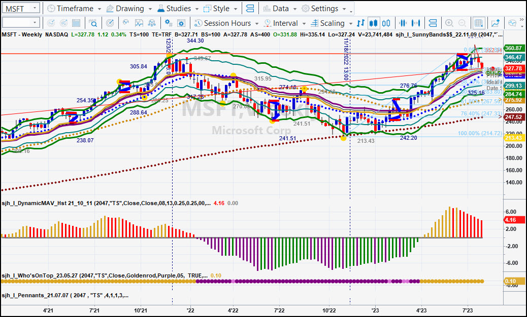Click the MSFT - Weekly NASDAQ status text
527x317 pixels.
(35, 34)
